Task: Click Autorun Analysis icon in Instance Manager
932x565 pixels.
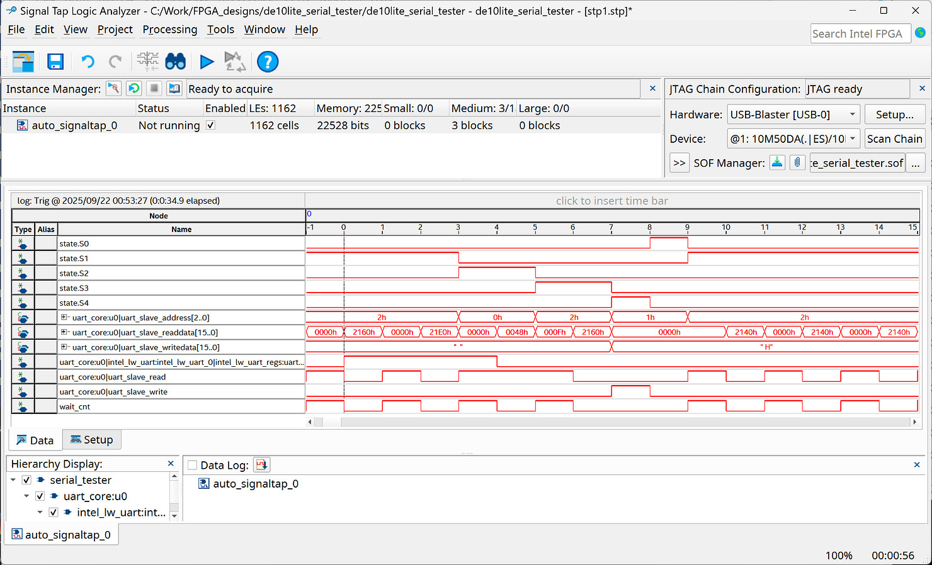Action: coord(134,89)
